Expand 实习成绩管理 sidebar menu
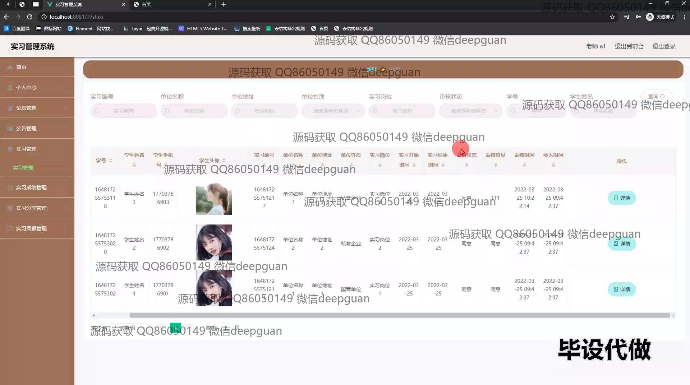This screenshot has height=385, width=690. (x=37, y=187)
